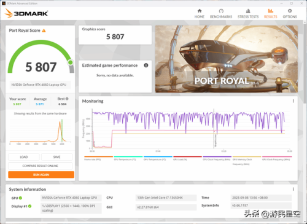Click COMPARE RESULT ONLINE button
Viewport: 307px width, 224px height.
pyautogui.click(x=41, y=166)
